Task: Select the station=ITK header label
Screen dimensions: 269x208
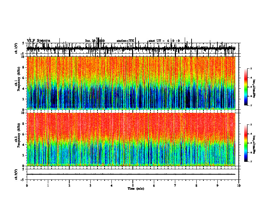Action: 125,41
